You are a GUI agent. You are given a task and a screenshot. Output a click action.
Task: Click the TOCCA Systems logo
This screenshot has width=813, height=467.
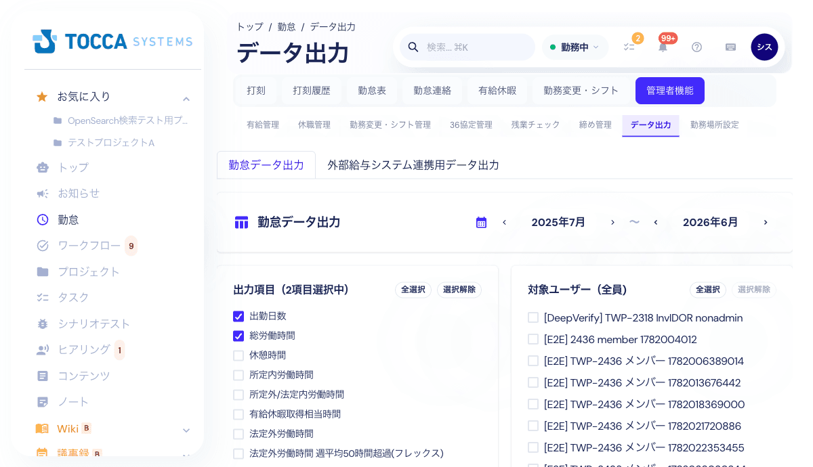click(x=112, y=41)
